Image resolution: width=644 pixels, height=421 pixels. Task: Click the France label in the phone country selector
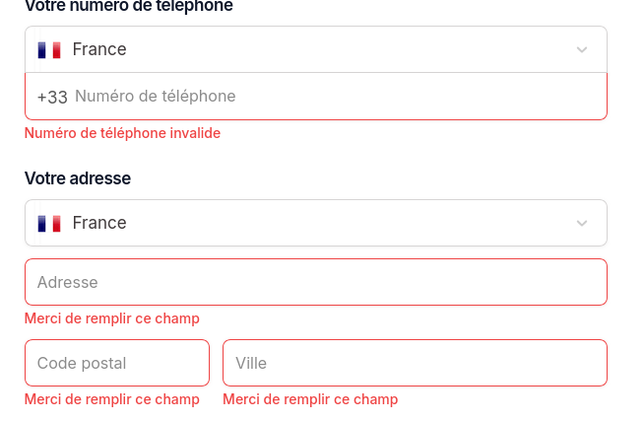pos(99,49)
